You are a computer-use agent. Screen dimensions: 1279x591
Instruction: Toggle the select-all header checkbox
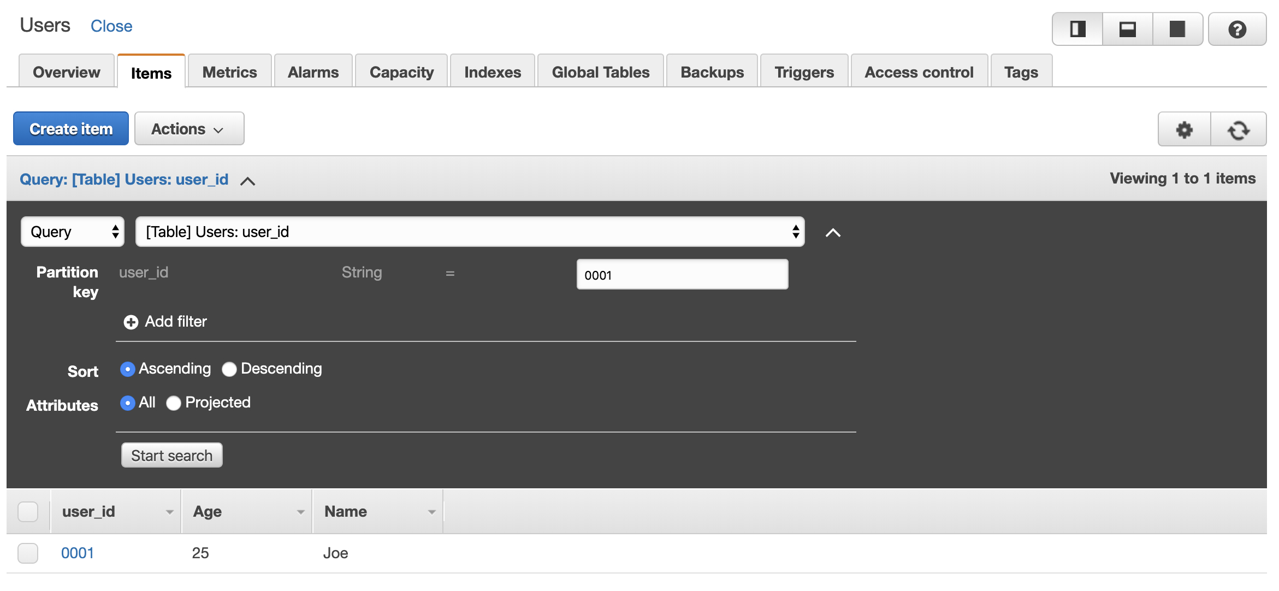tap(28, 512)
